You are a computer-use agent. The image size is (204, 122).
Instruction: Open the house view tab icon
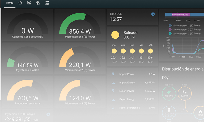click(20, 3)
